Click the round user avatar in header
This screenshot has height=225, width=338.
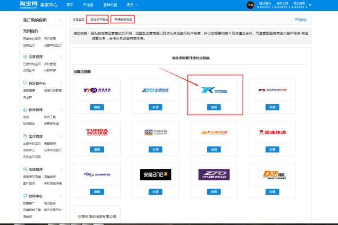pyautogui.click(x=250, y=5)
